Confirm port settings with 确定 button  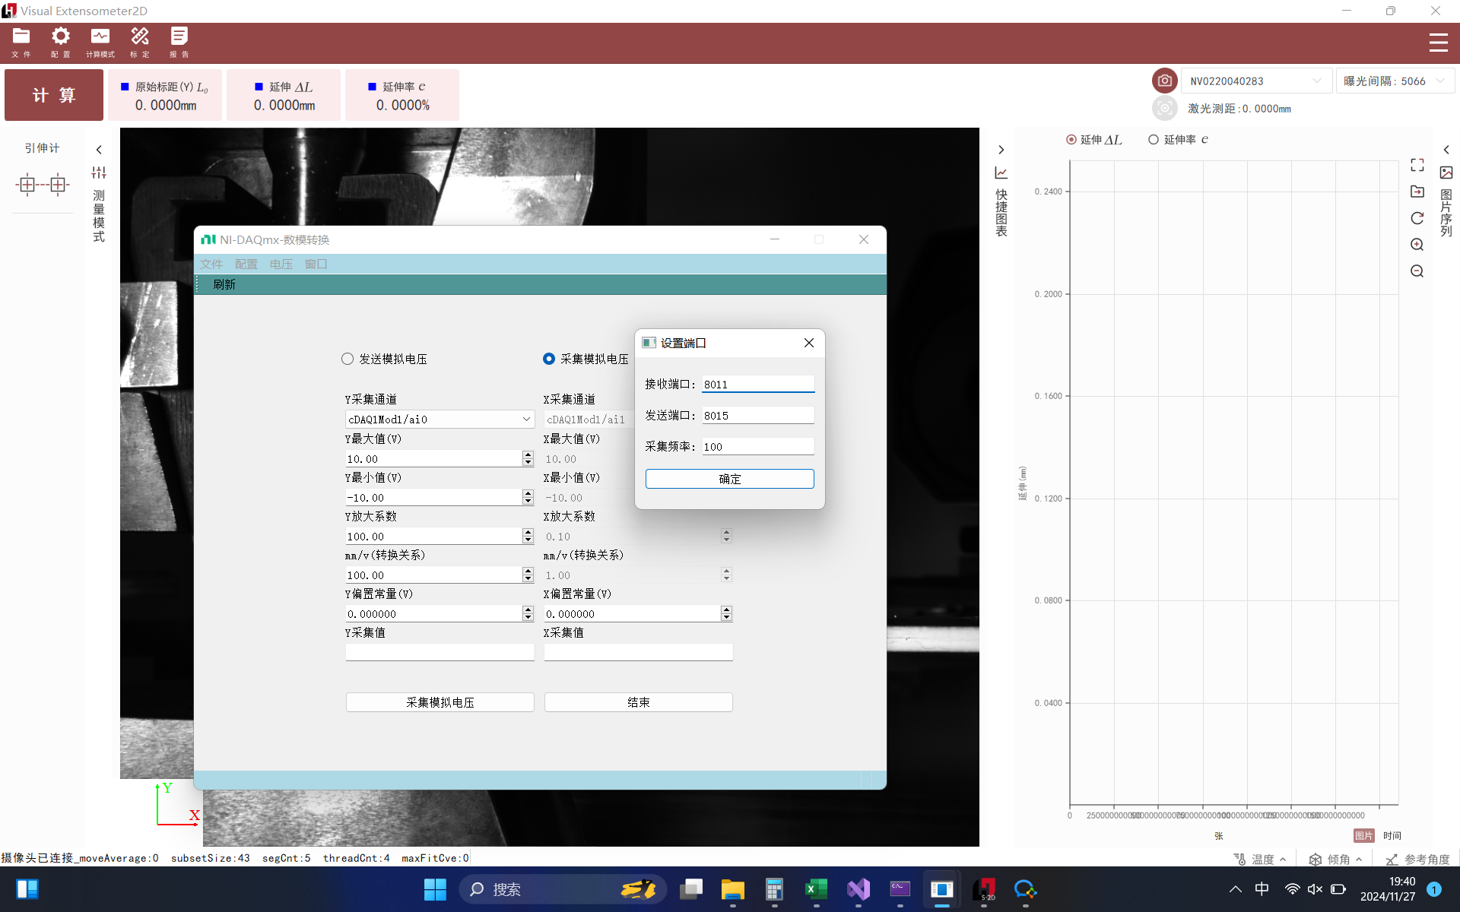click(729, 479)
